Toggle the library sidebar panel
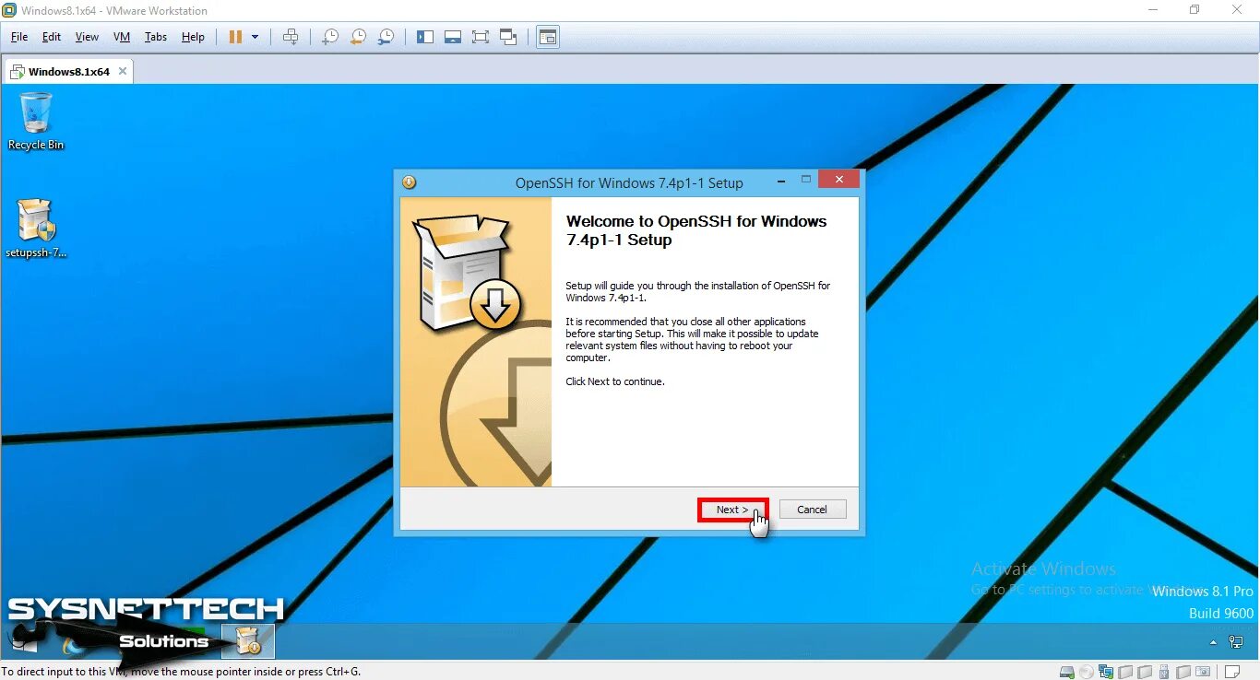 [424, 37]
